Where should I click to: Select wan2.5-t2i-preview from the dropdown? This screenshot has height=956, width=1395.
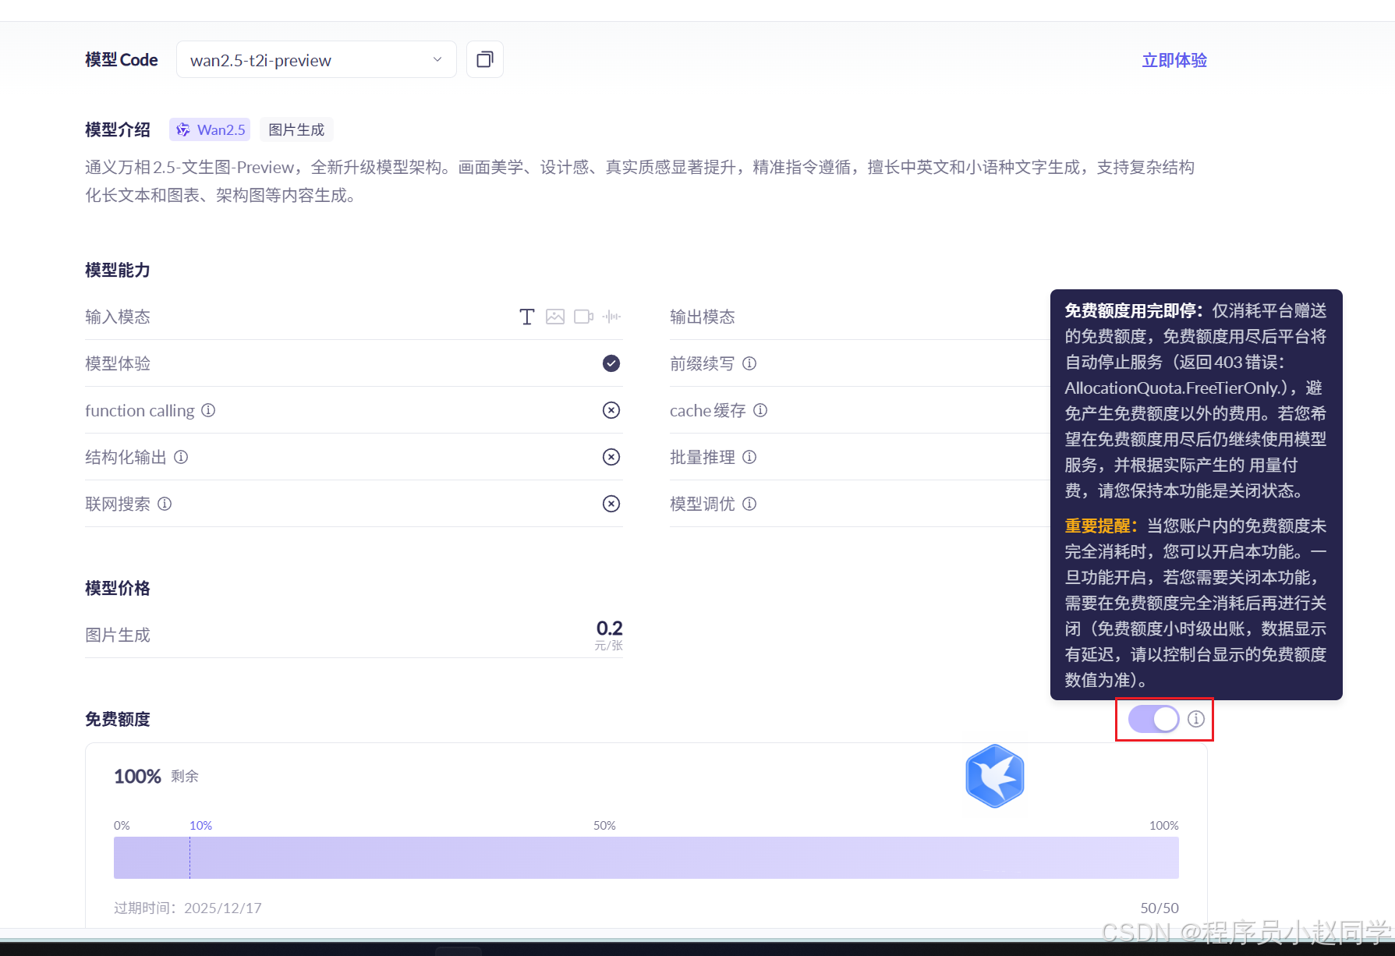click(260, 59)
